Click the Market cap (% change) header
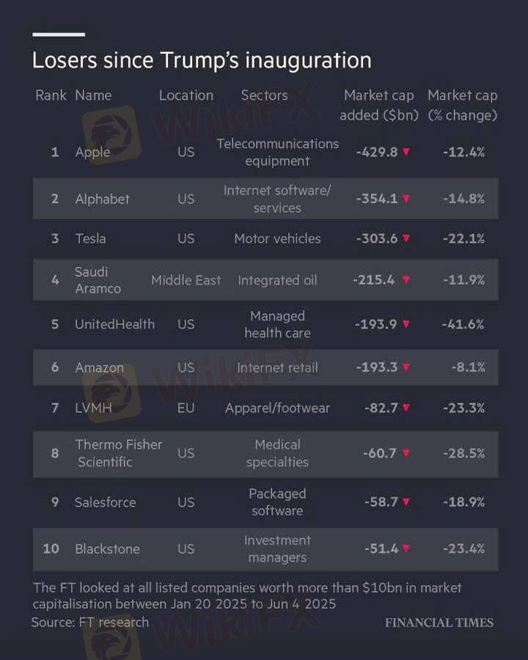Screen dimensions: 528x660 tap(462, 105)
